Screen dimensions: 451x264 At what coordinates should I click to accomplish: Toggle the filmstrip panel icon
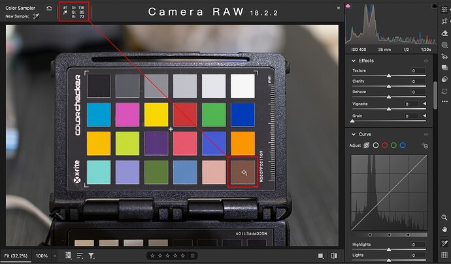[68, 255]
